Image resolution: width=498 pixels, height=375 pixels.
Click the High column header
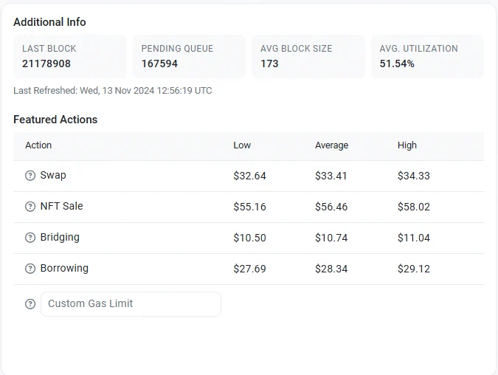[407, 145]
